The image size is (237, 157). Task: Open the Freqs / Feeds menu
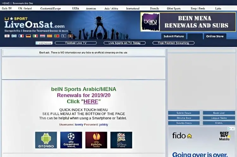(x=198, y=8)
